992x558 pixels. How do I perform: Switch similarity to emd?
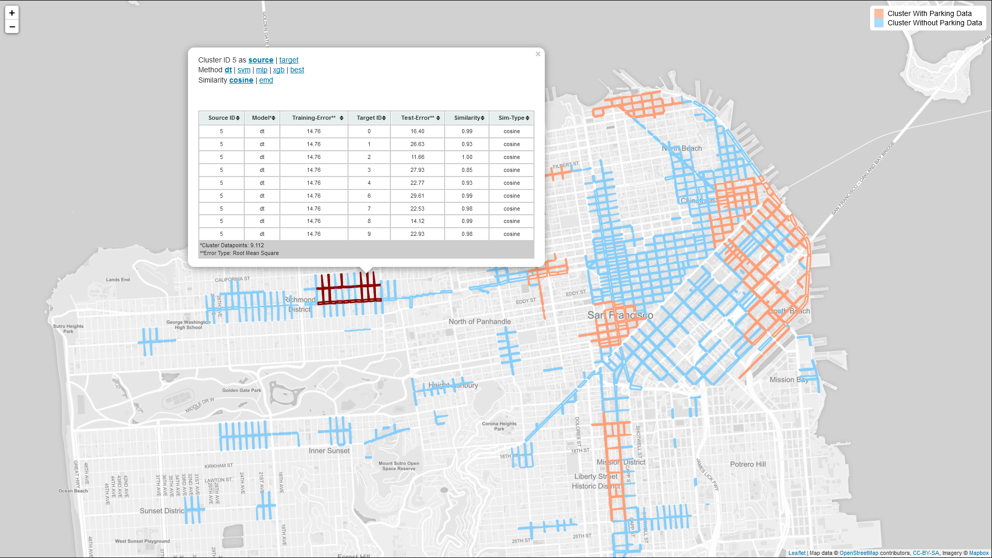click(266, 80)
